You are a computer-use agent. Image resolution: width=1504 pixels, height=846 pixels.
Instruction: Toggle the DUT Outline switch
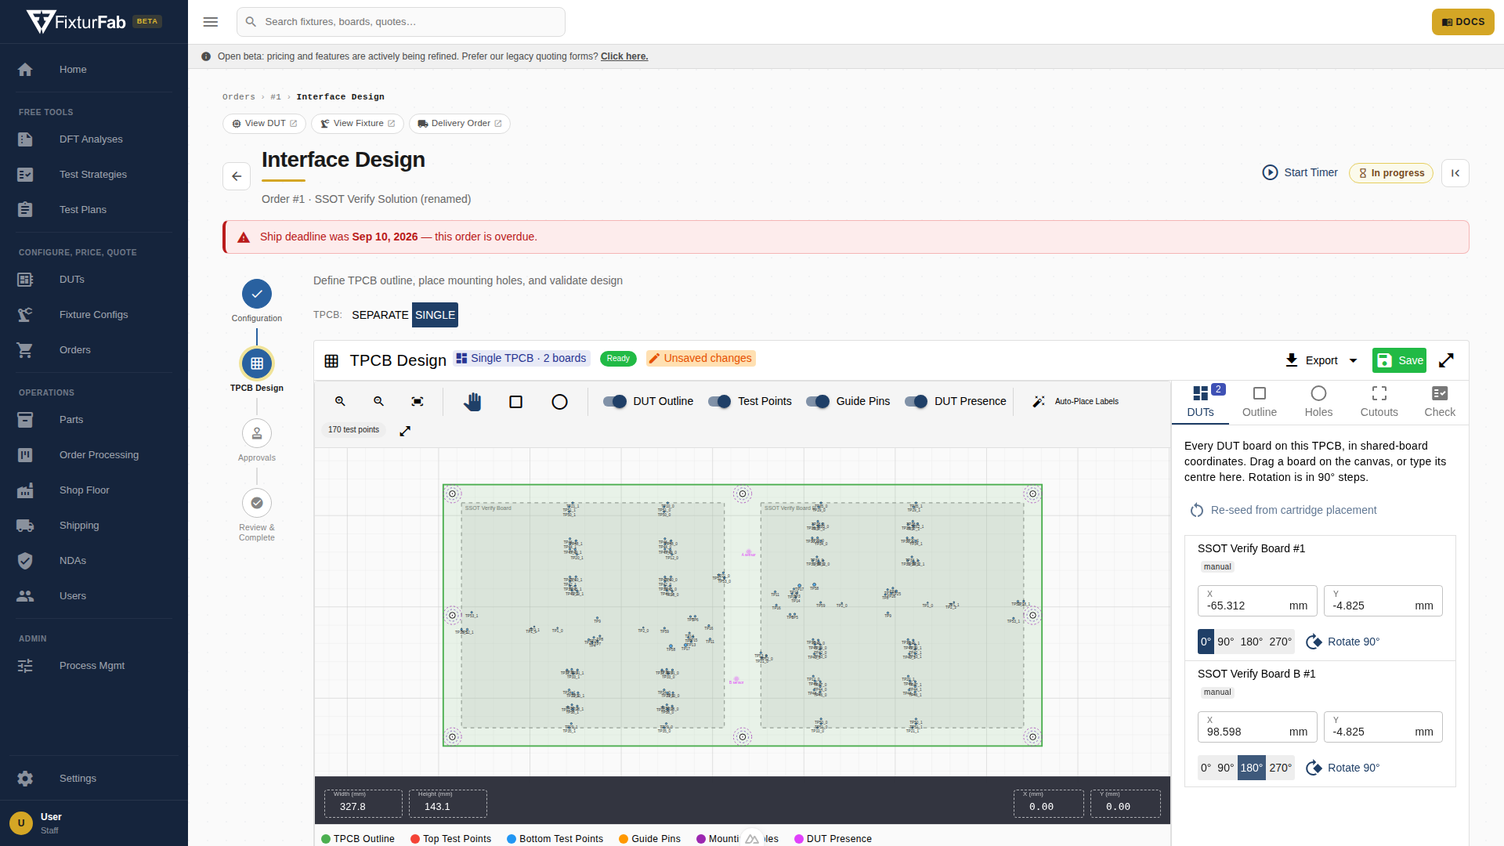pyautogui.click(x=615, y=402)
